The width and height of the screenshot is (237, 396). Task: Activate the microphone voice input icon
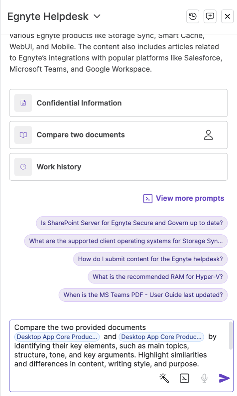[204, 378]
